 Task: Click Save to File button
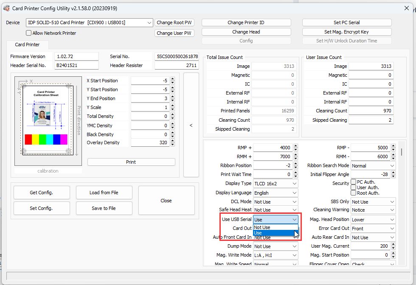tap(104, 208)
